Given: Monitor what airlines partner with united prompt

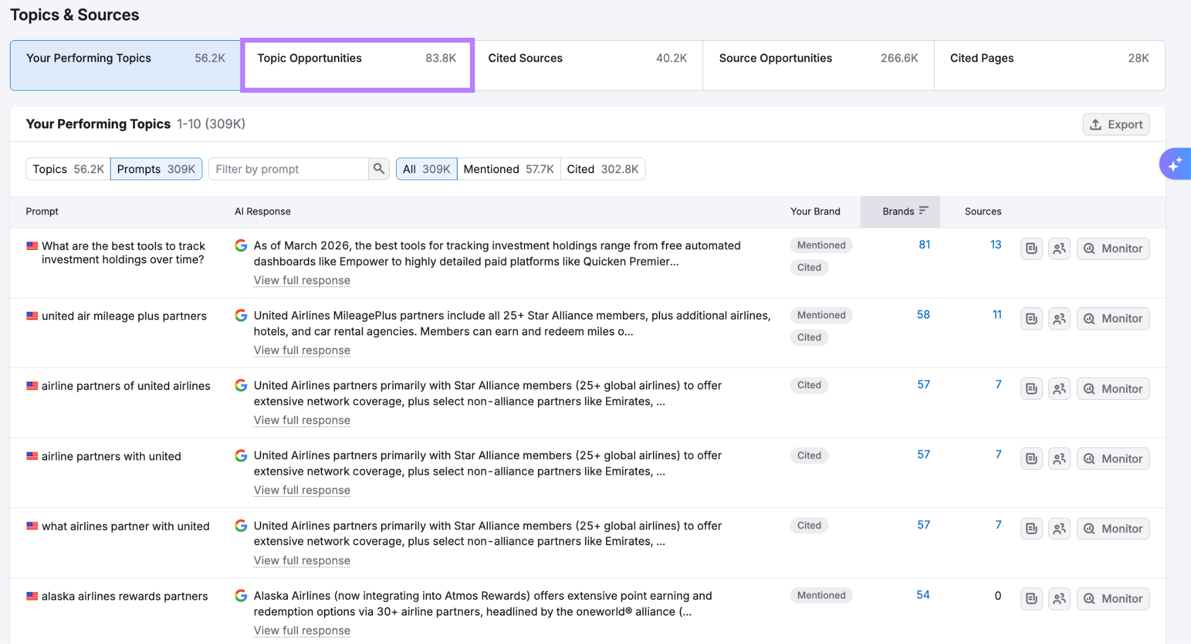Looking at the screenshot, I should (1113, 529).
